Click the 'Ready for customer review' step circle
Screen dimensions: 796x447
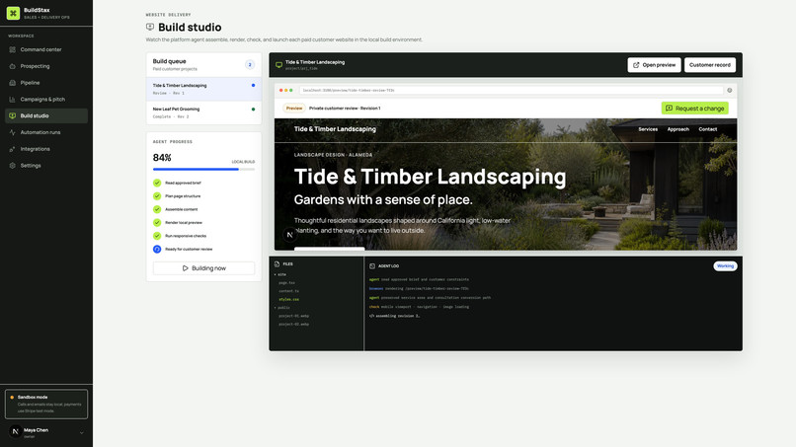[157, 249]
